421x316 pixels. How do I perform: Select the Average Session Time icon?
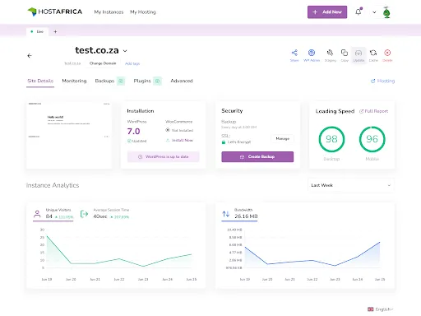(84, 214)
